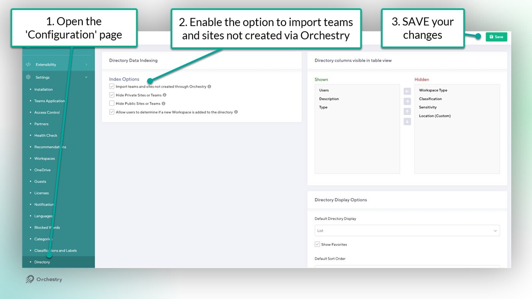Expand the Extensibility menu chevron
The image size is (532, 299).
[x=86, y=64]
